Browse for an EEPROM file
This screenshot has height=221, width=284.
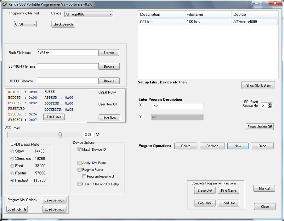coord(109,66)
